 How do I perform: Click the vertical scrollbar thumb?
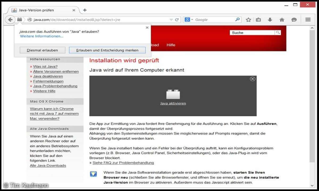pos(312,96)
